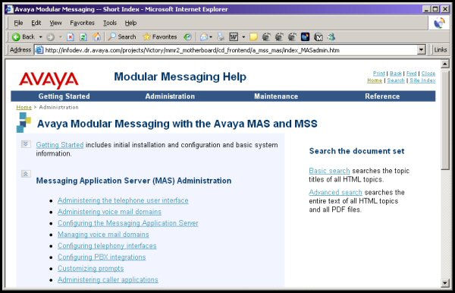Click the Media/History globe toolbar icon
455x293 pixels.
tap(188, 37)
